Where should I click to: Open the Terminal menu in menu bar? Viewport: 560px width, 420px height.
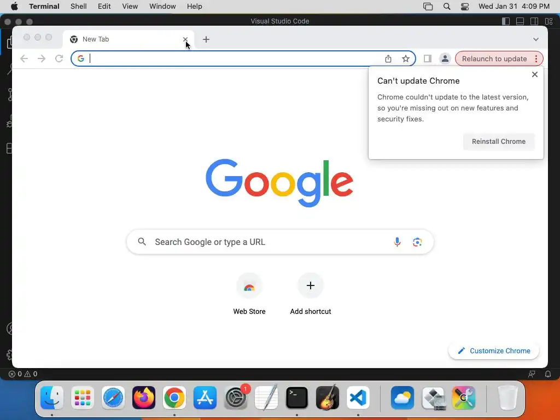pyautogui.click(x=44, y=7)
